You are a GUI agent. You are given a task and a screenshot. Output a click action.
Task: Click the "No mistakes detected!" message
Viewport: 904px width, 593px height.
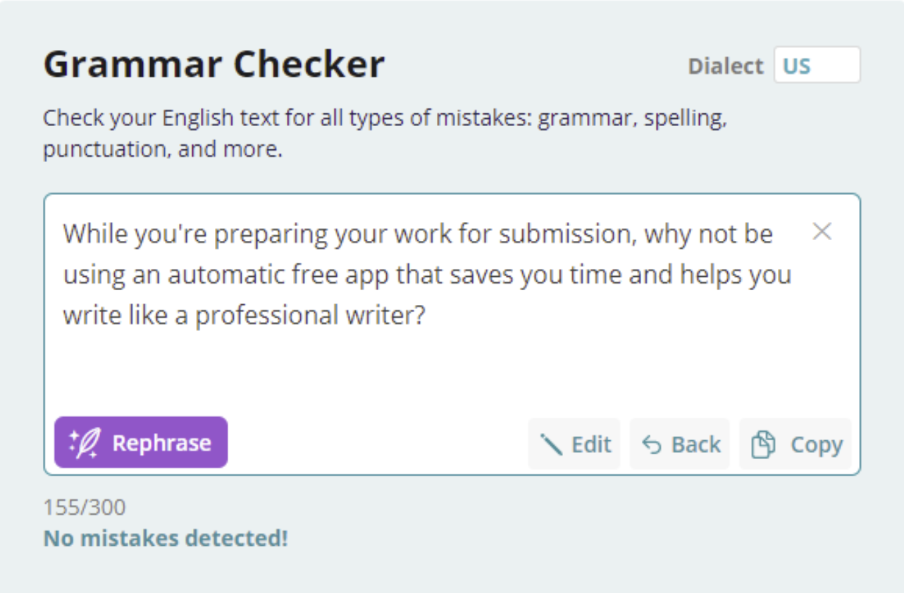coord(166,538)
